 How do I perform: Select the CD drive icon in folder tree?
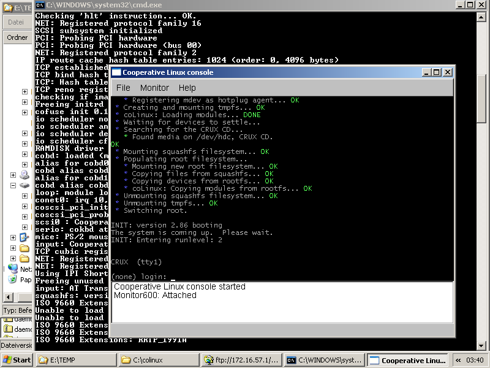pyautogui.click(x=24, y=175)
